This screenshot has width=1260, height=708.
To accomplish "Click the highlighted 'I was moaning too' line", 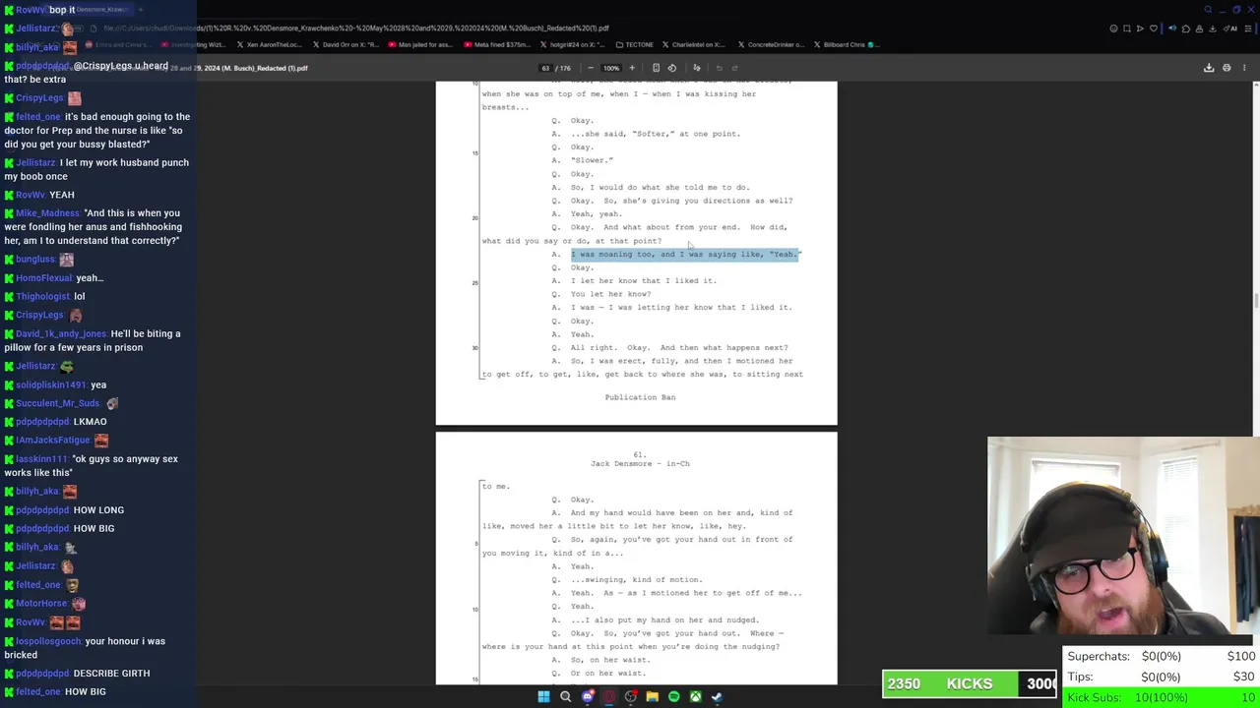I will coord(686,255).
